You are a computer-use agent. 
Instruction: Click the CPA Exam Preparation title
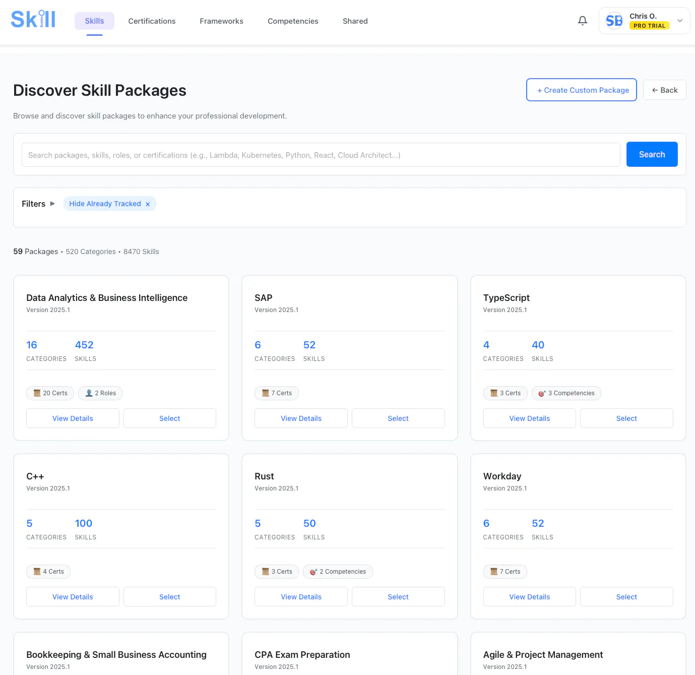[x=302, y=655]
